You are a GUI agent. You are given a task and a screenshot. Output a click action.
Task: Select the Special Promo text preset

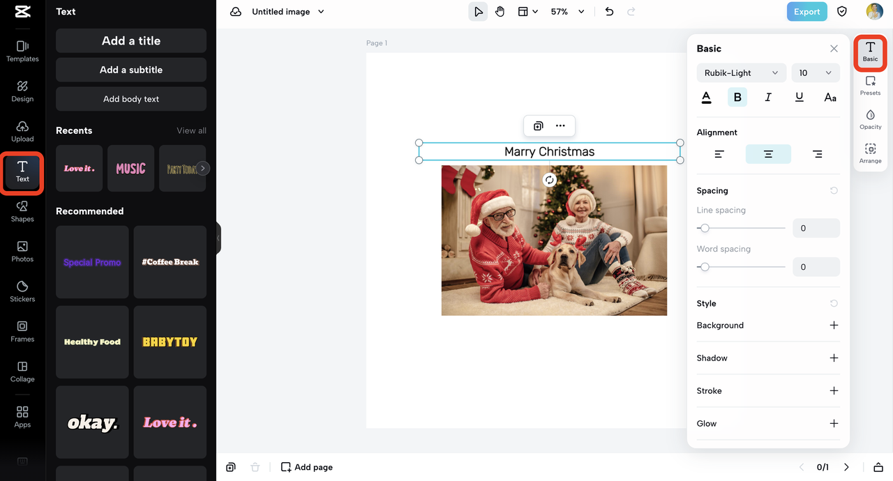[x=92, y=262]
